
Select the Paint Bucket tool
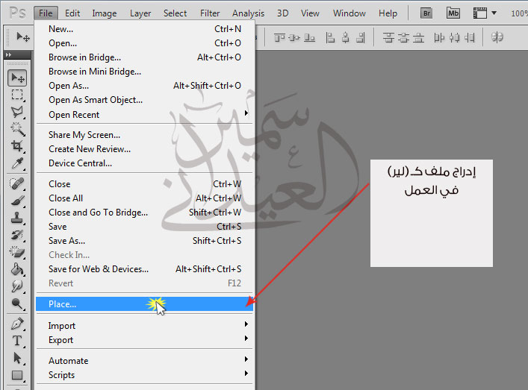click(x=17, y=269)
